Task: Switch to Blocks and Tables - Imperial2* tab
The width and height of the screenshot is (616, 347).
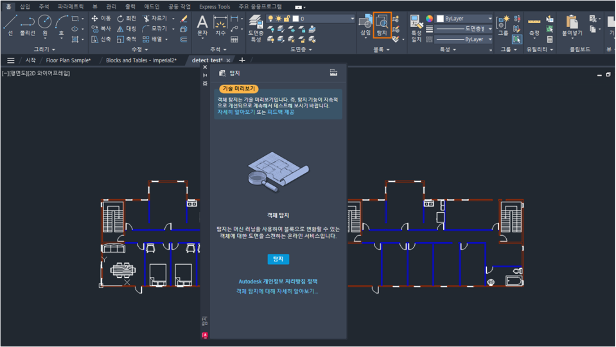Action: [141, 60]
